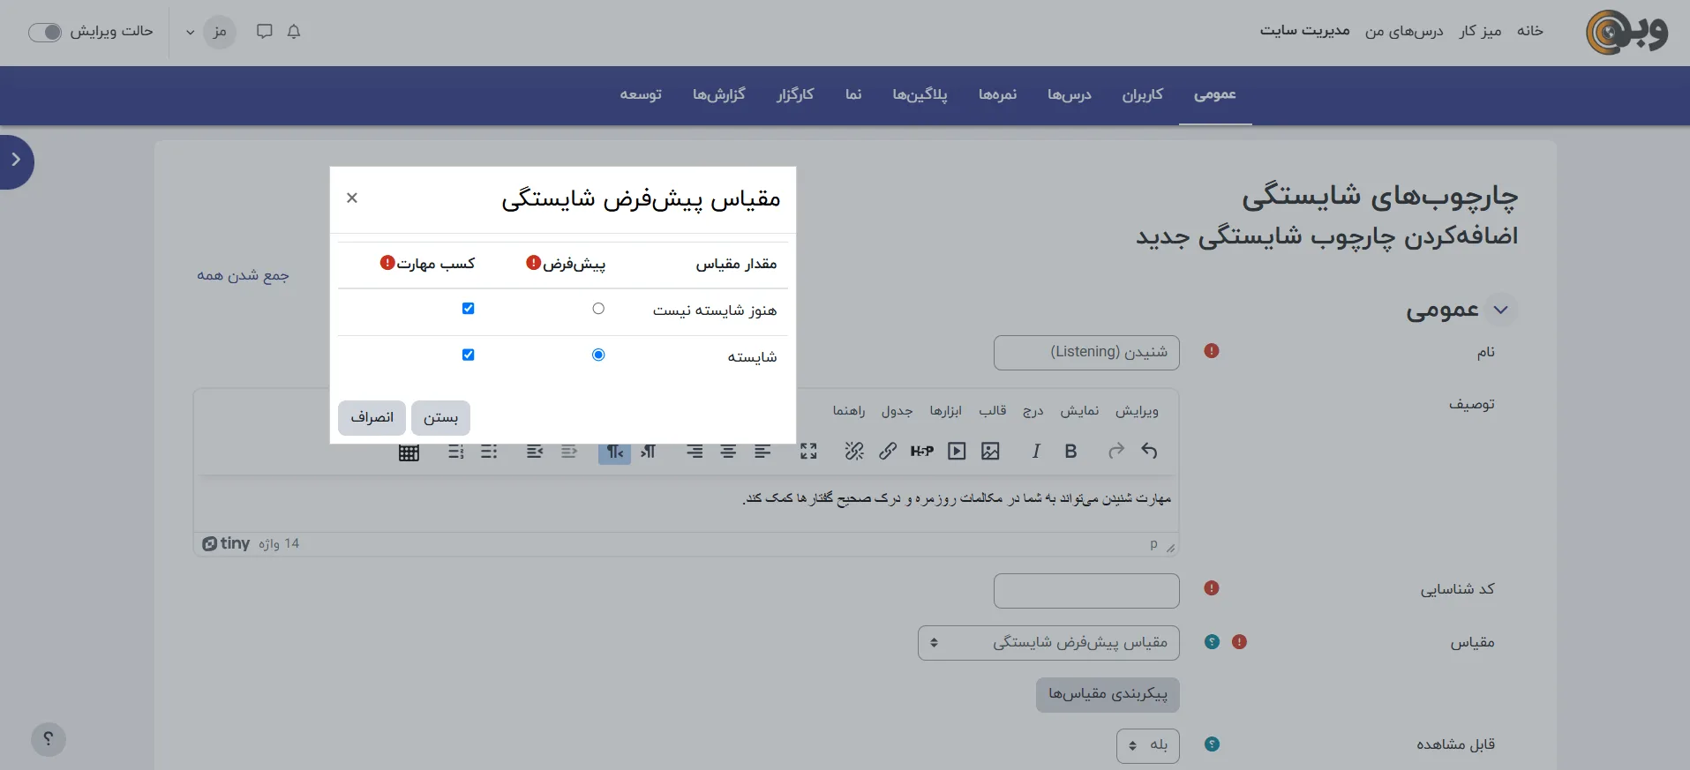Viewport: 1690px width, 770px height.
Task: Click the italic icon in the editor
Action: [x=1036, y=452]
